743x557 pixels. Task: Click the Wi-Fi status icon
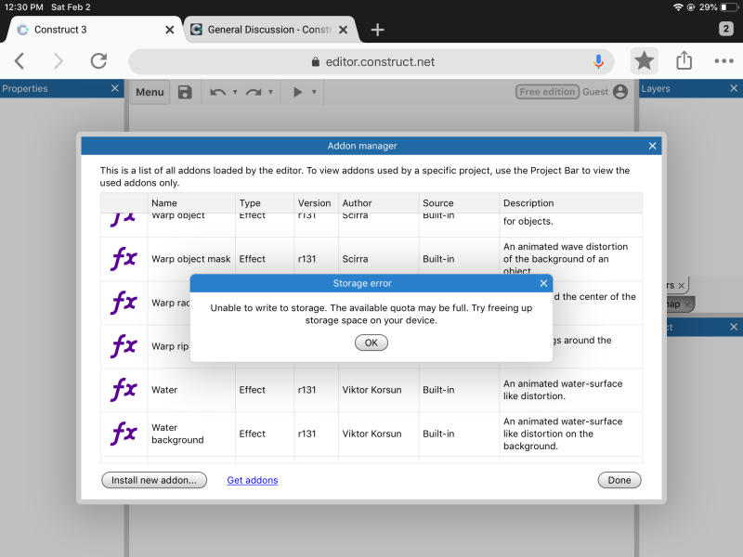[678, 7]
